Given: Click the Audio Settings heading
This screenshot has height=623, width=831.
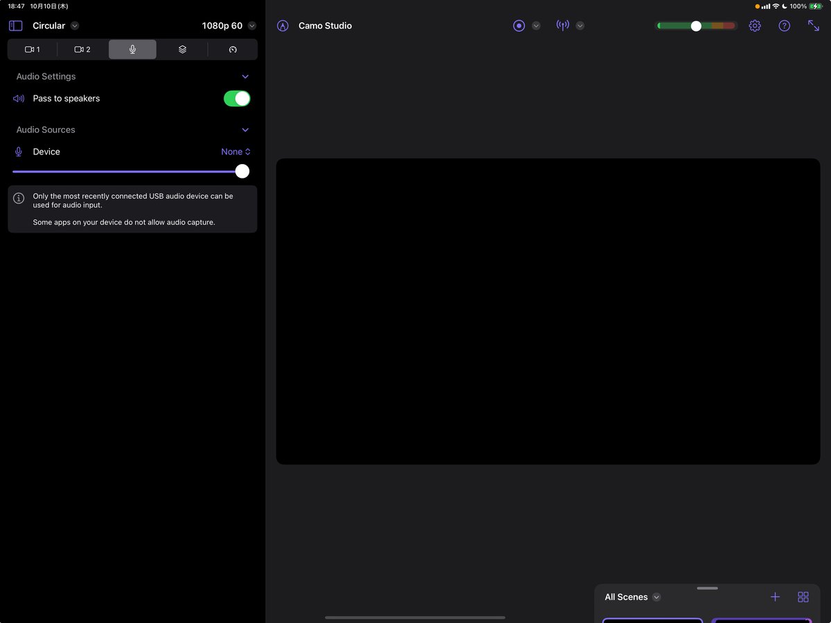Looking at the screenshot, I should pos(46,77).
